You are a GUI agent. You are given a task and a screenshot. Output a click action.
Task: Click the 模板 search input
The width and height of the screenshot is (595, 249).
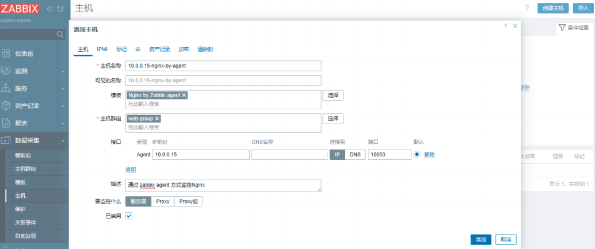pyautogui.click(x=223, y=104)
